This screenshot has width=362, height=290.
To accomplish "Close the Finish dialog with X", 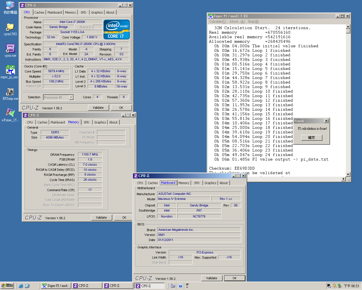I will tap(326, 121).
